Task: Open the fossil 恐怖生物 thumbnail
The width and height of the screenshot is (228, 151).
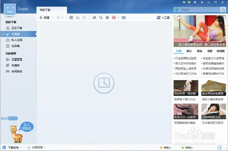Action: tap(214, 88)
